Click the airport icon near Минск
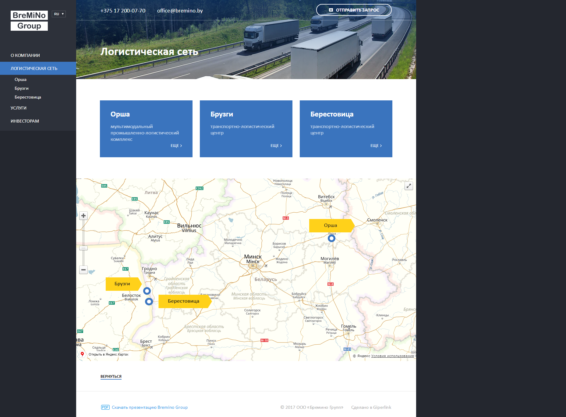This screenshot has width=566, height=417. (266, 266)
